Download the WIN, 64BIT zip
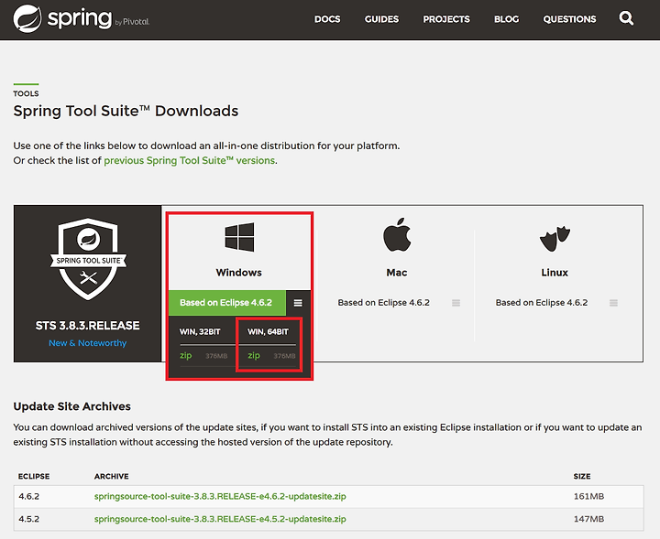The height and width of the screenshot is (539, 660). tap(254, 355)
